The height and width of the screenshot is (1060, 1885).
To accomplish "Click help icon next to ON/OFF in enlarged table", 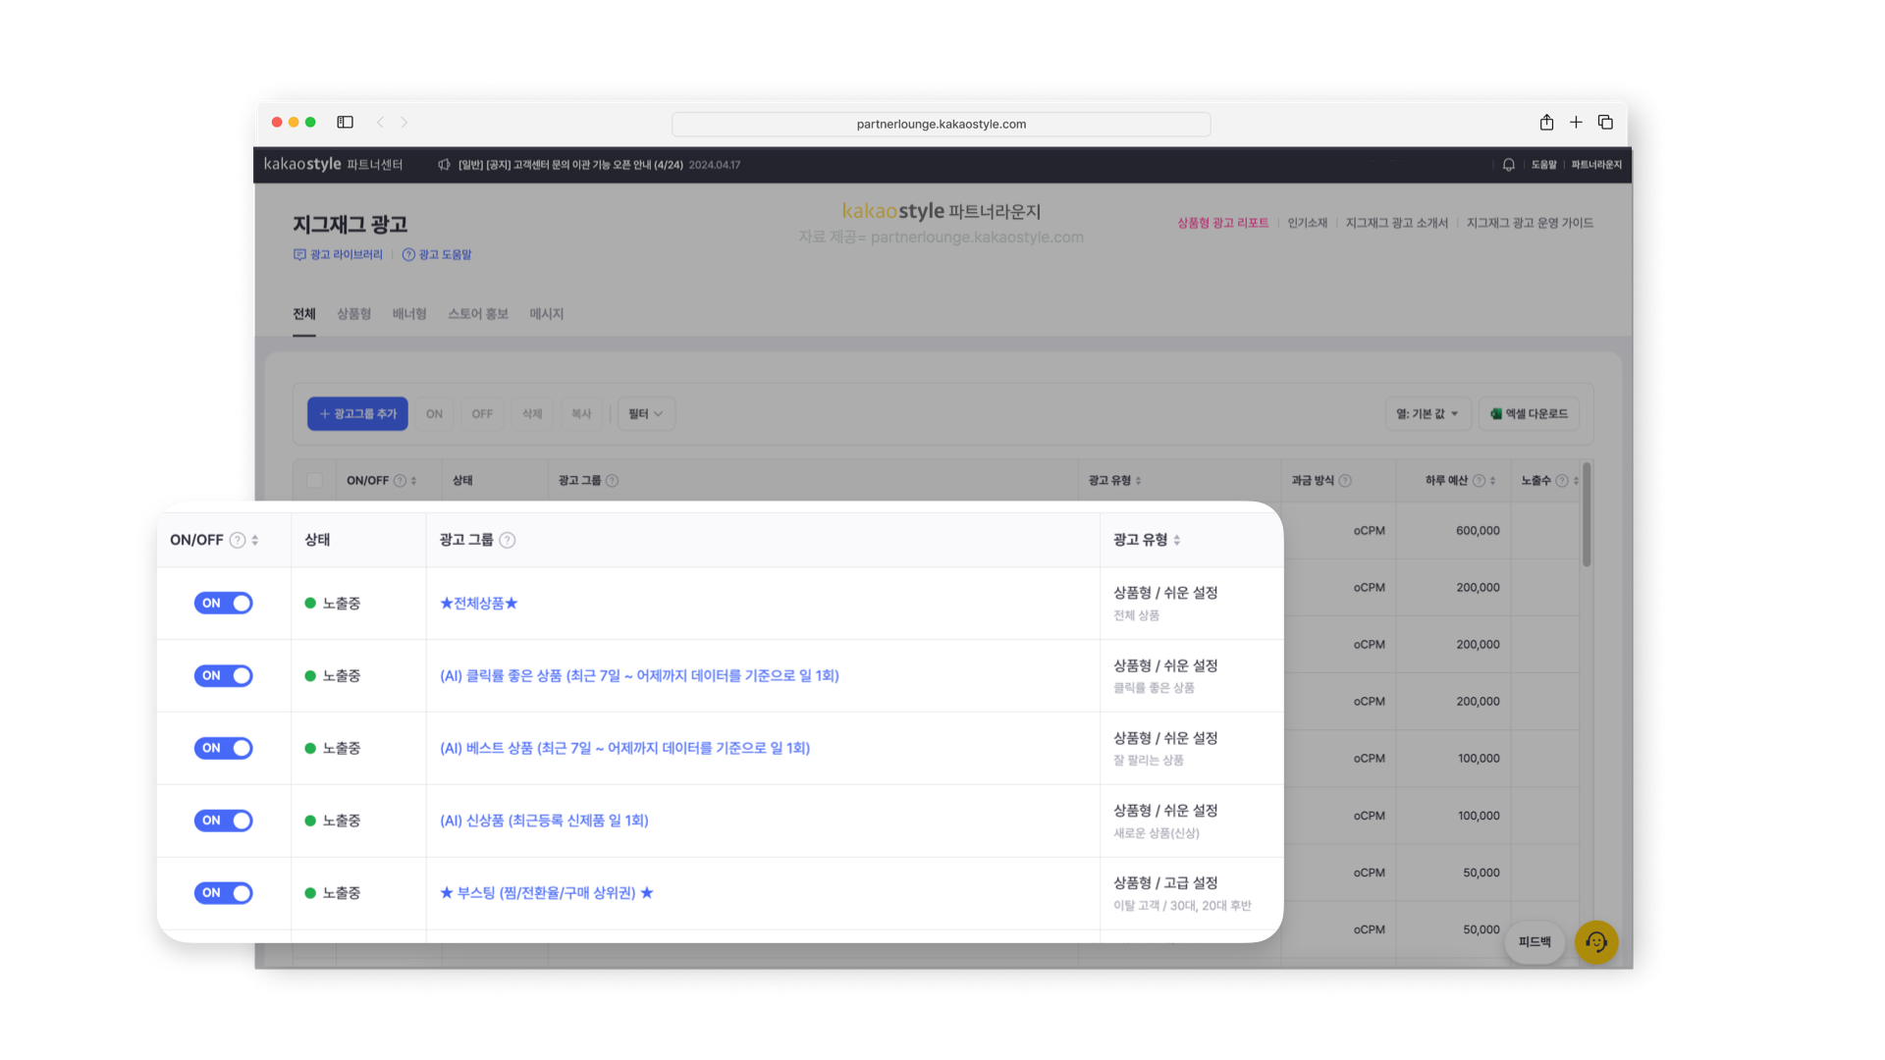I will pos(238,540).
